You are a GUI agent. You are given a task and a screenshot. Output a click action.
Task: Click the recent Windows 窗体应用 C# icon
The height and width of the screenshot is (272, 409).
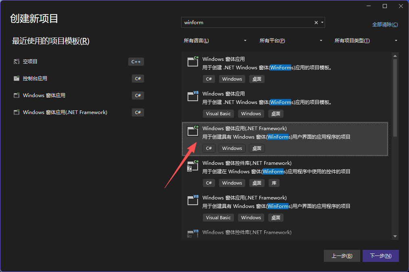pos(17,96)
